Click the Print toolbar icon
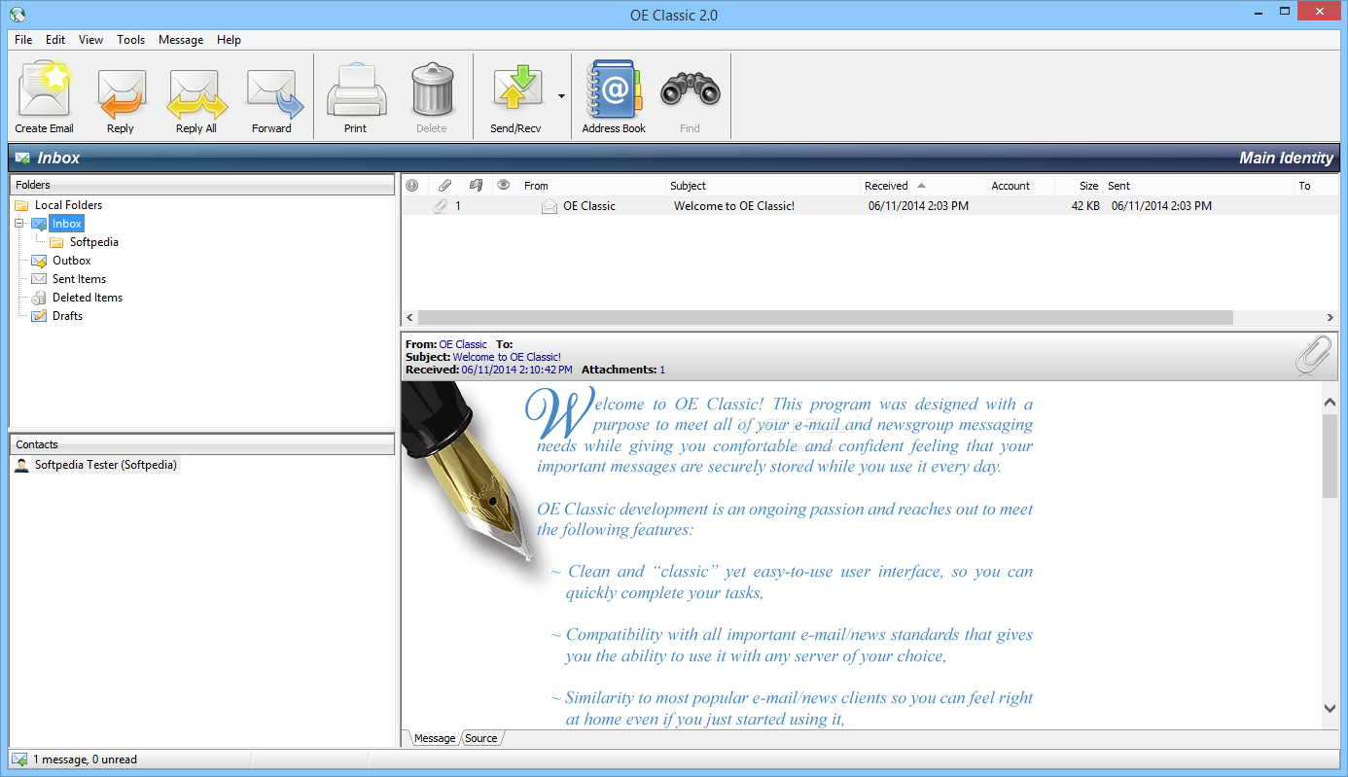 pos(356,90)
